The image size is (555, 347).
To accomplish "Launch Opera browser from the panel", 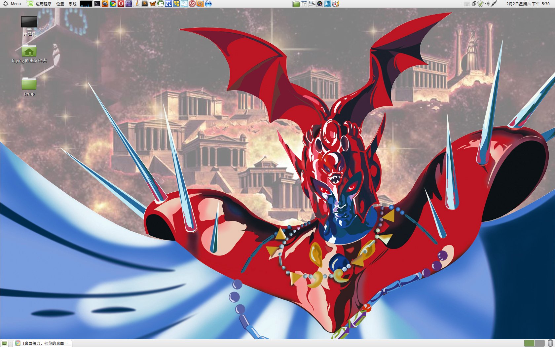I will pos(121,4).
